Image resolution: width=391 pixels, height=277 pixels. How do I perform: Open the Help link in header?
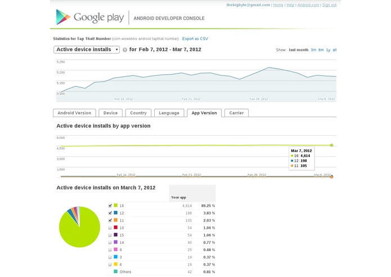coord(290,5)
